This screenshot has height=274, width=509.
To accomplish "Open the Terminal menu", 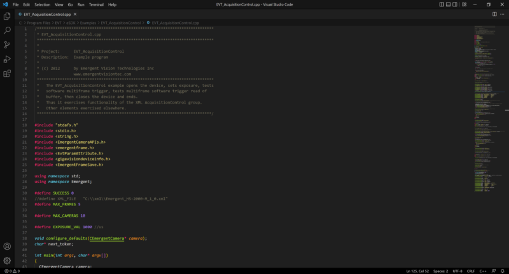I will pos(96,4).
